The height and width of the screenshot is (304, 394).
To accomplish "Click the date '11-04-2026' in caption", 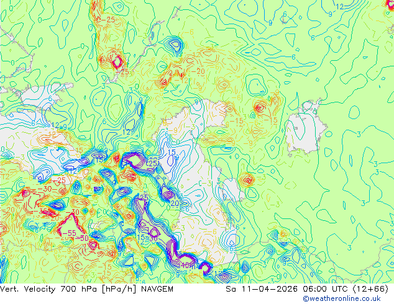I will tap(270, 289).
